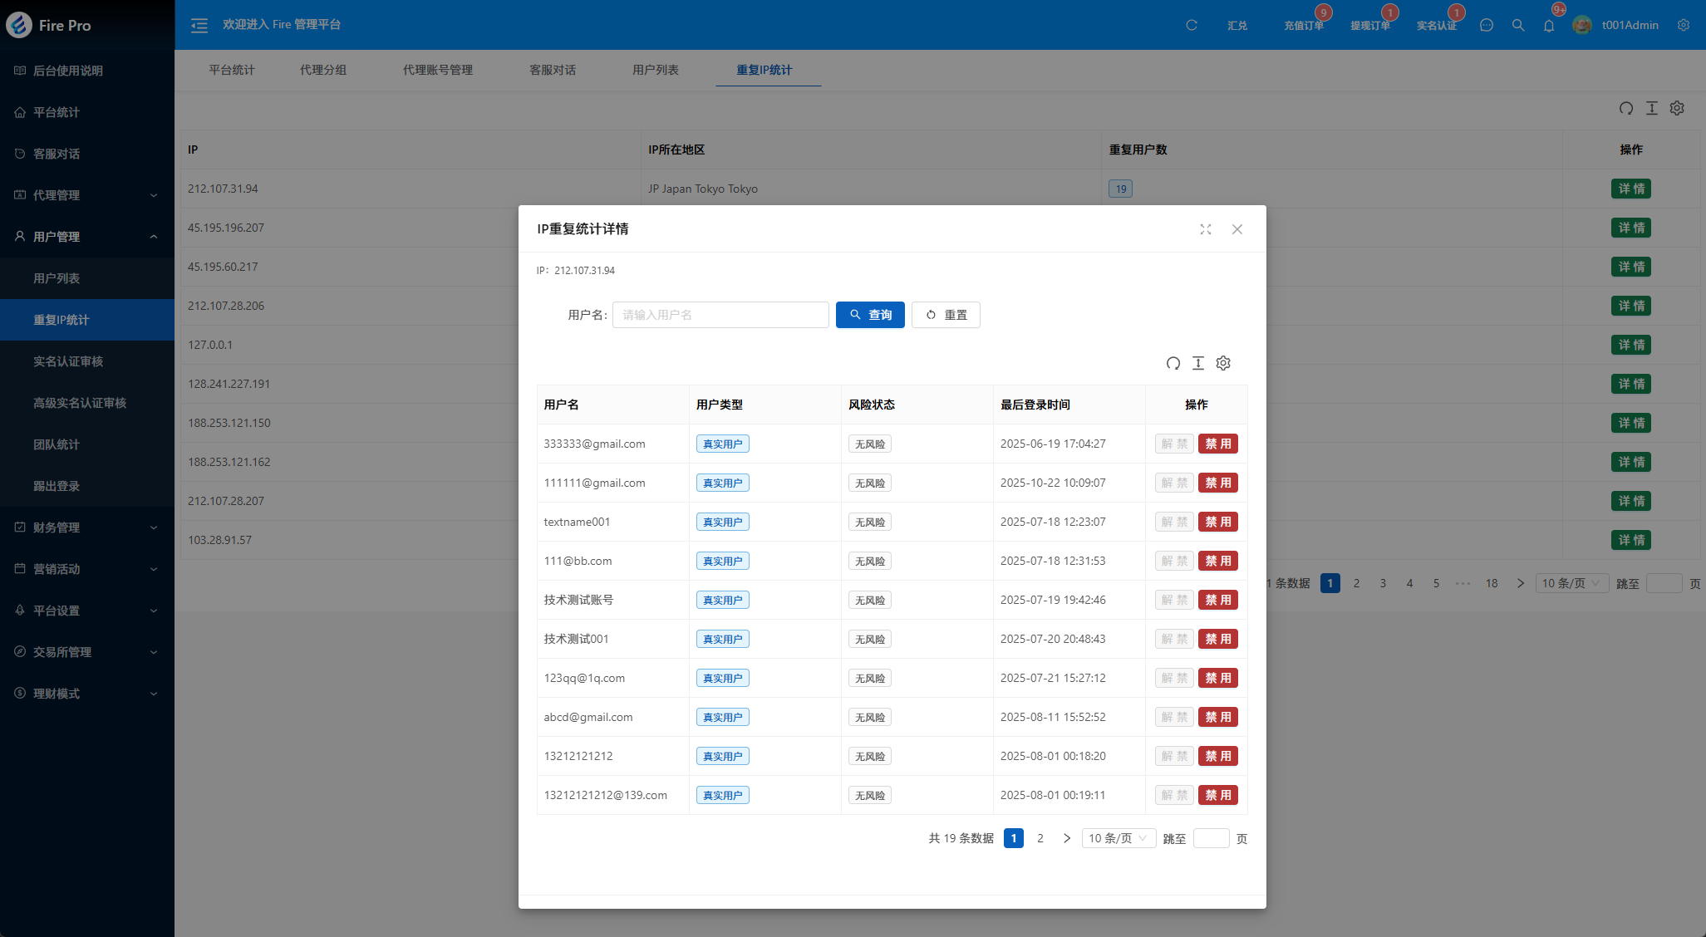Disable user 333333@gmail.com with 禁用 button
The height and width of the screenshot is (937, 1706).
1217,444
